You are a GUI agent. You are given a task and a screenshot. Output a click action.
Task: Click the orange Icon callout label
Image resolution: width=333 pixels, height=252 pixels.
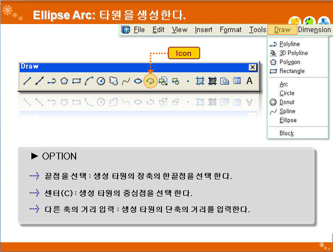(x=184, y=53)
